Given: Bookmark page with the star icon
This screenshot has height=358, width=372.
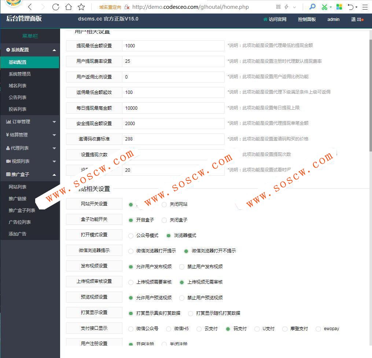Looking at the screenshot, I should pyautogui.click(x=81, y=7).
